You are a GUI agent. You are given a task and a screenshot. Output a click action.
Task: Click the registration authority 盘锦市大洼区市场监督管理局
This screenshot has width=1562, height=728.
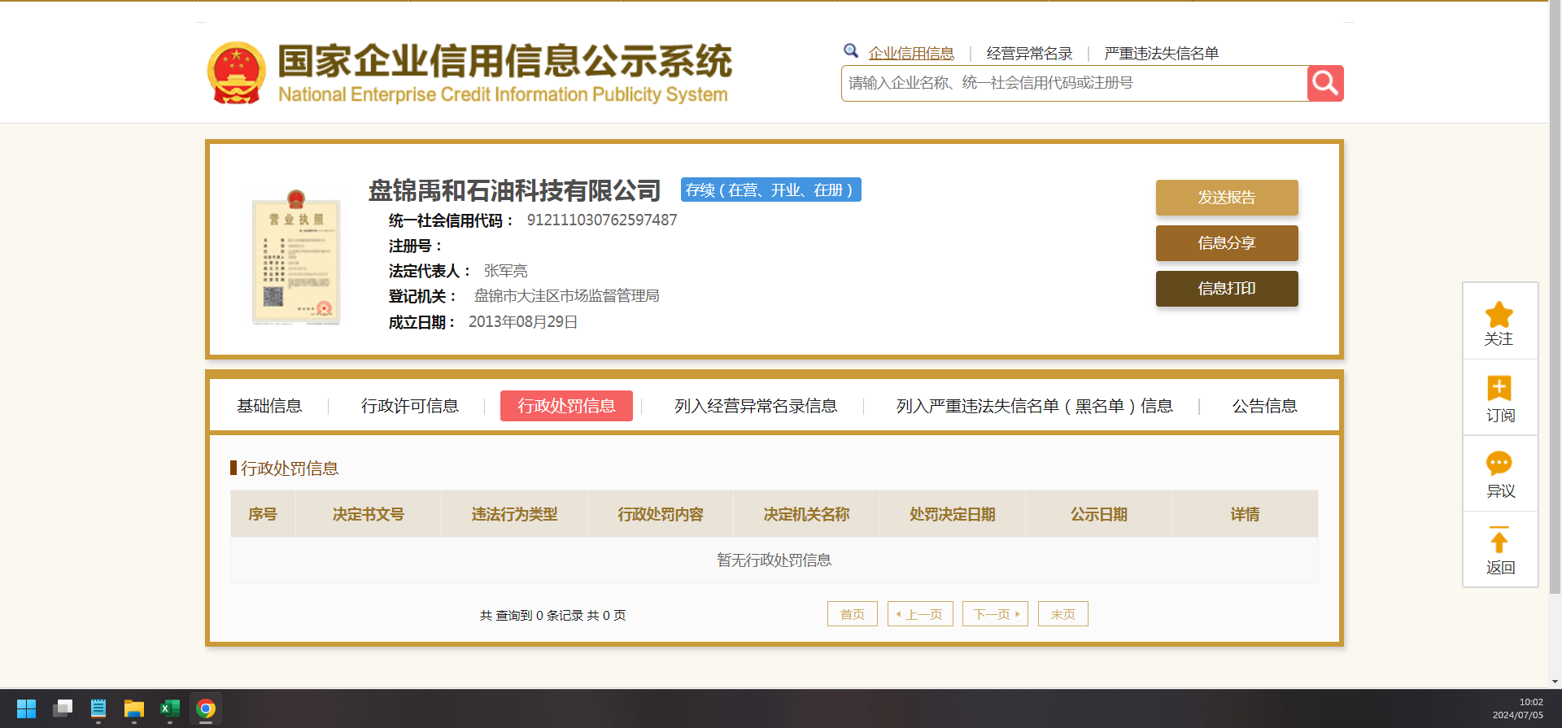567,296
